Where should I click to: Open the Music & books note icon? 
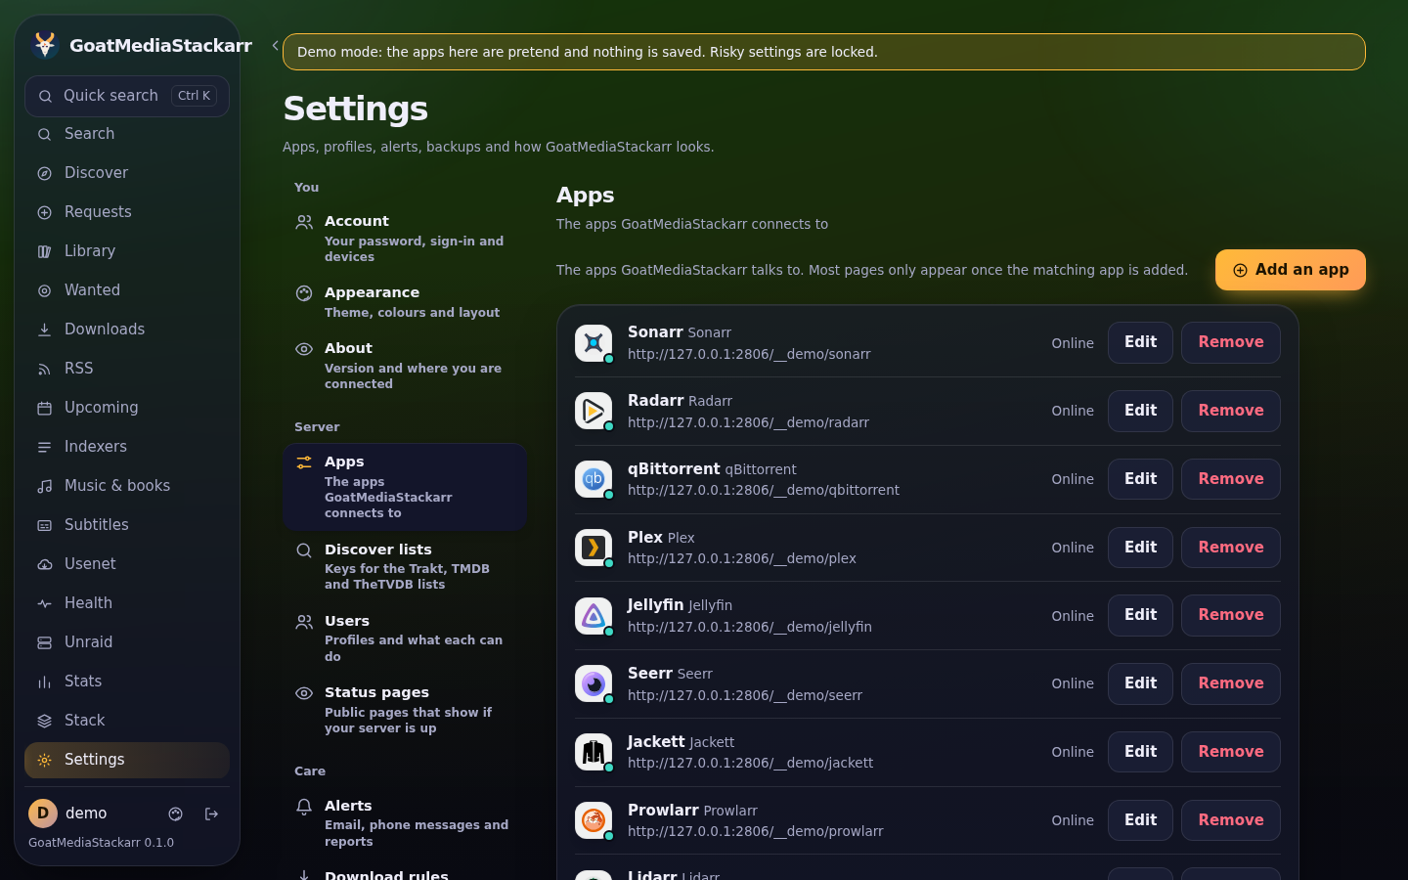(44, 486)
